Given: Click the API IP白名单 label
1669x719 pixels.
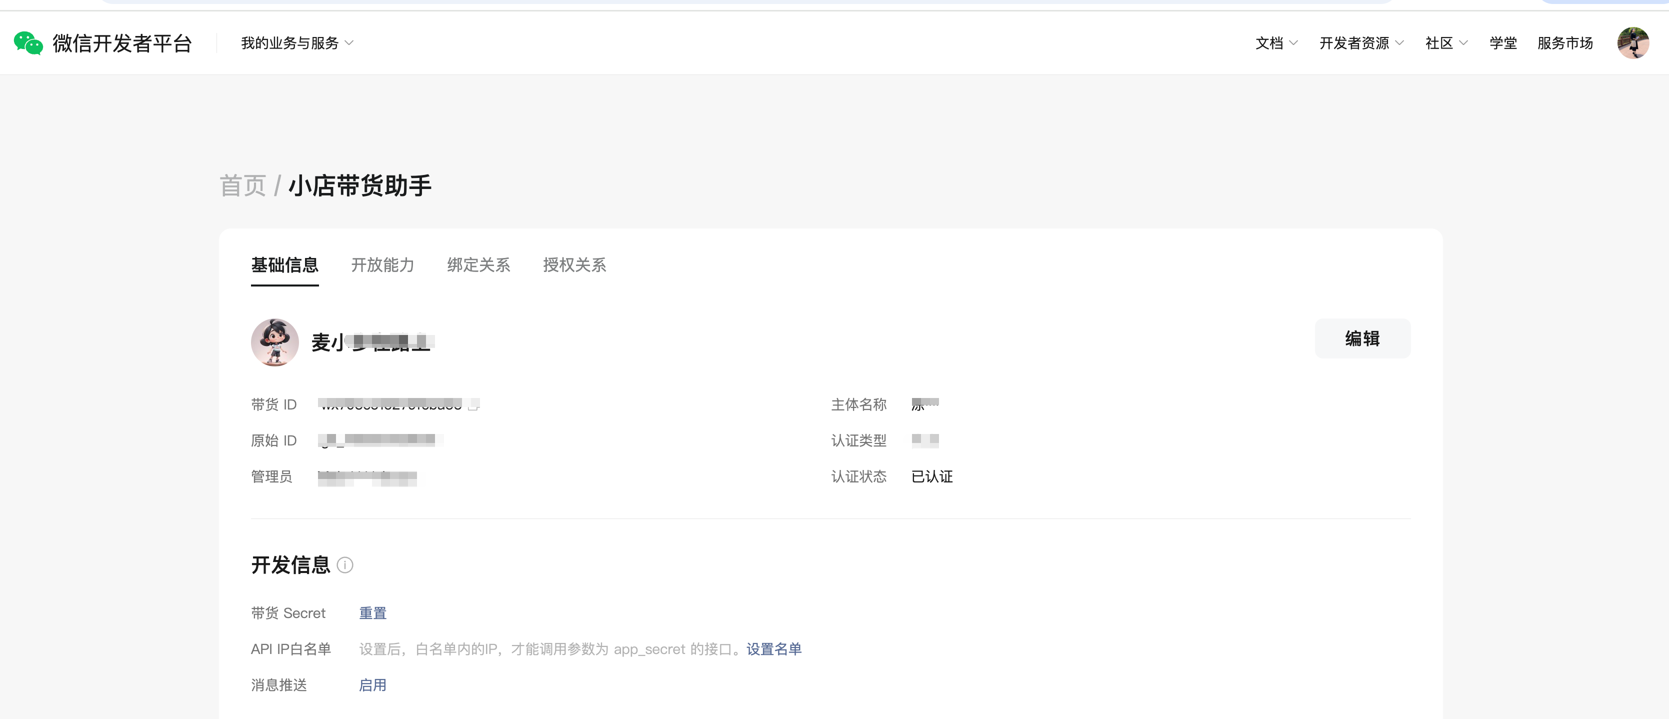Looking at the screenshot, I should click(x=291, y=649).
